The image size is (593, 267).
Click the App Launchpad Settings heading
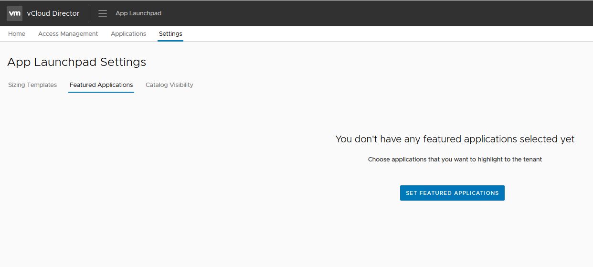77,62
